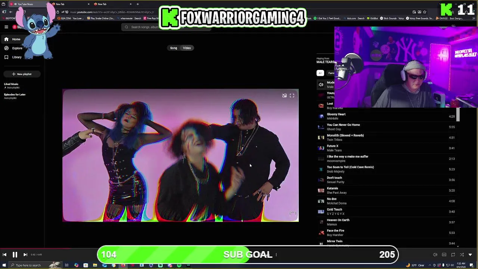Create a new playlist

(x=22, y=74)
